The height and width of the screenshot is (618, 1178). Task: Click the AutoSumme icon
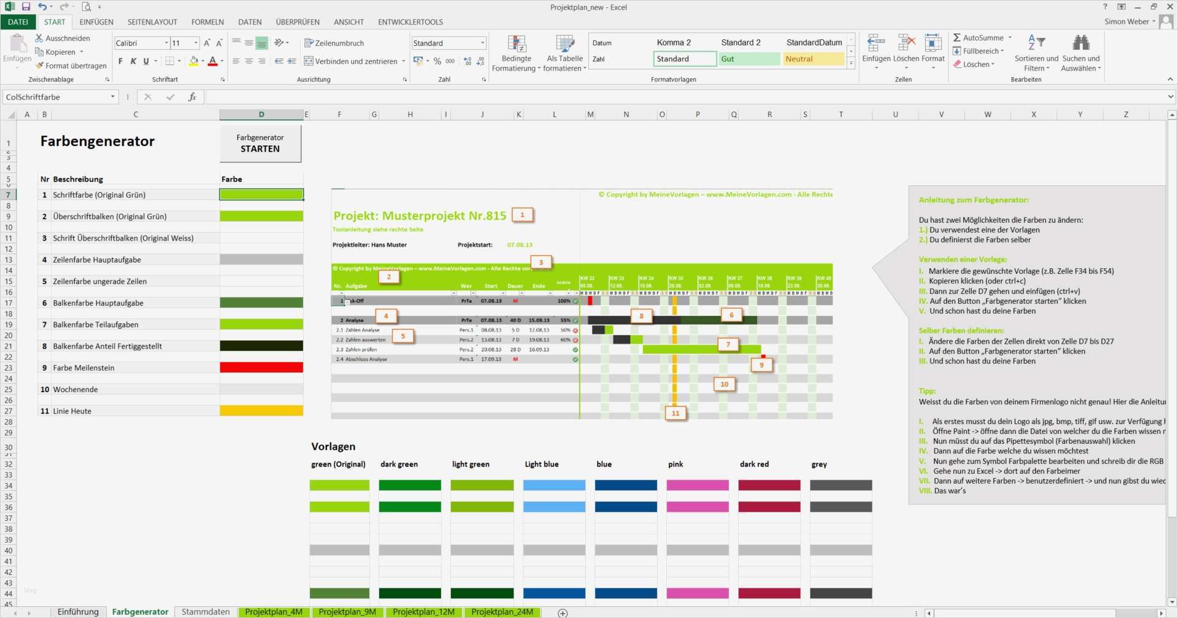(958, 37)
